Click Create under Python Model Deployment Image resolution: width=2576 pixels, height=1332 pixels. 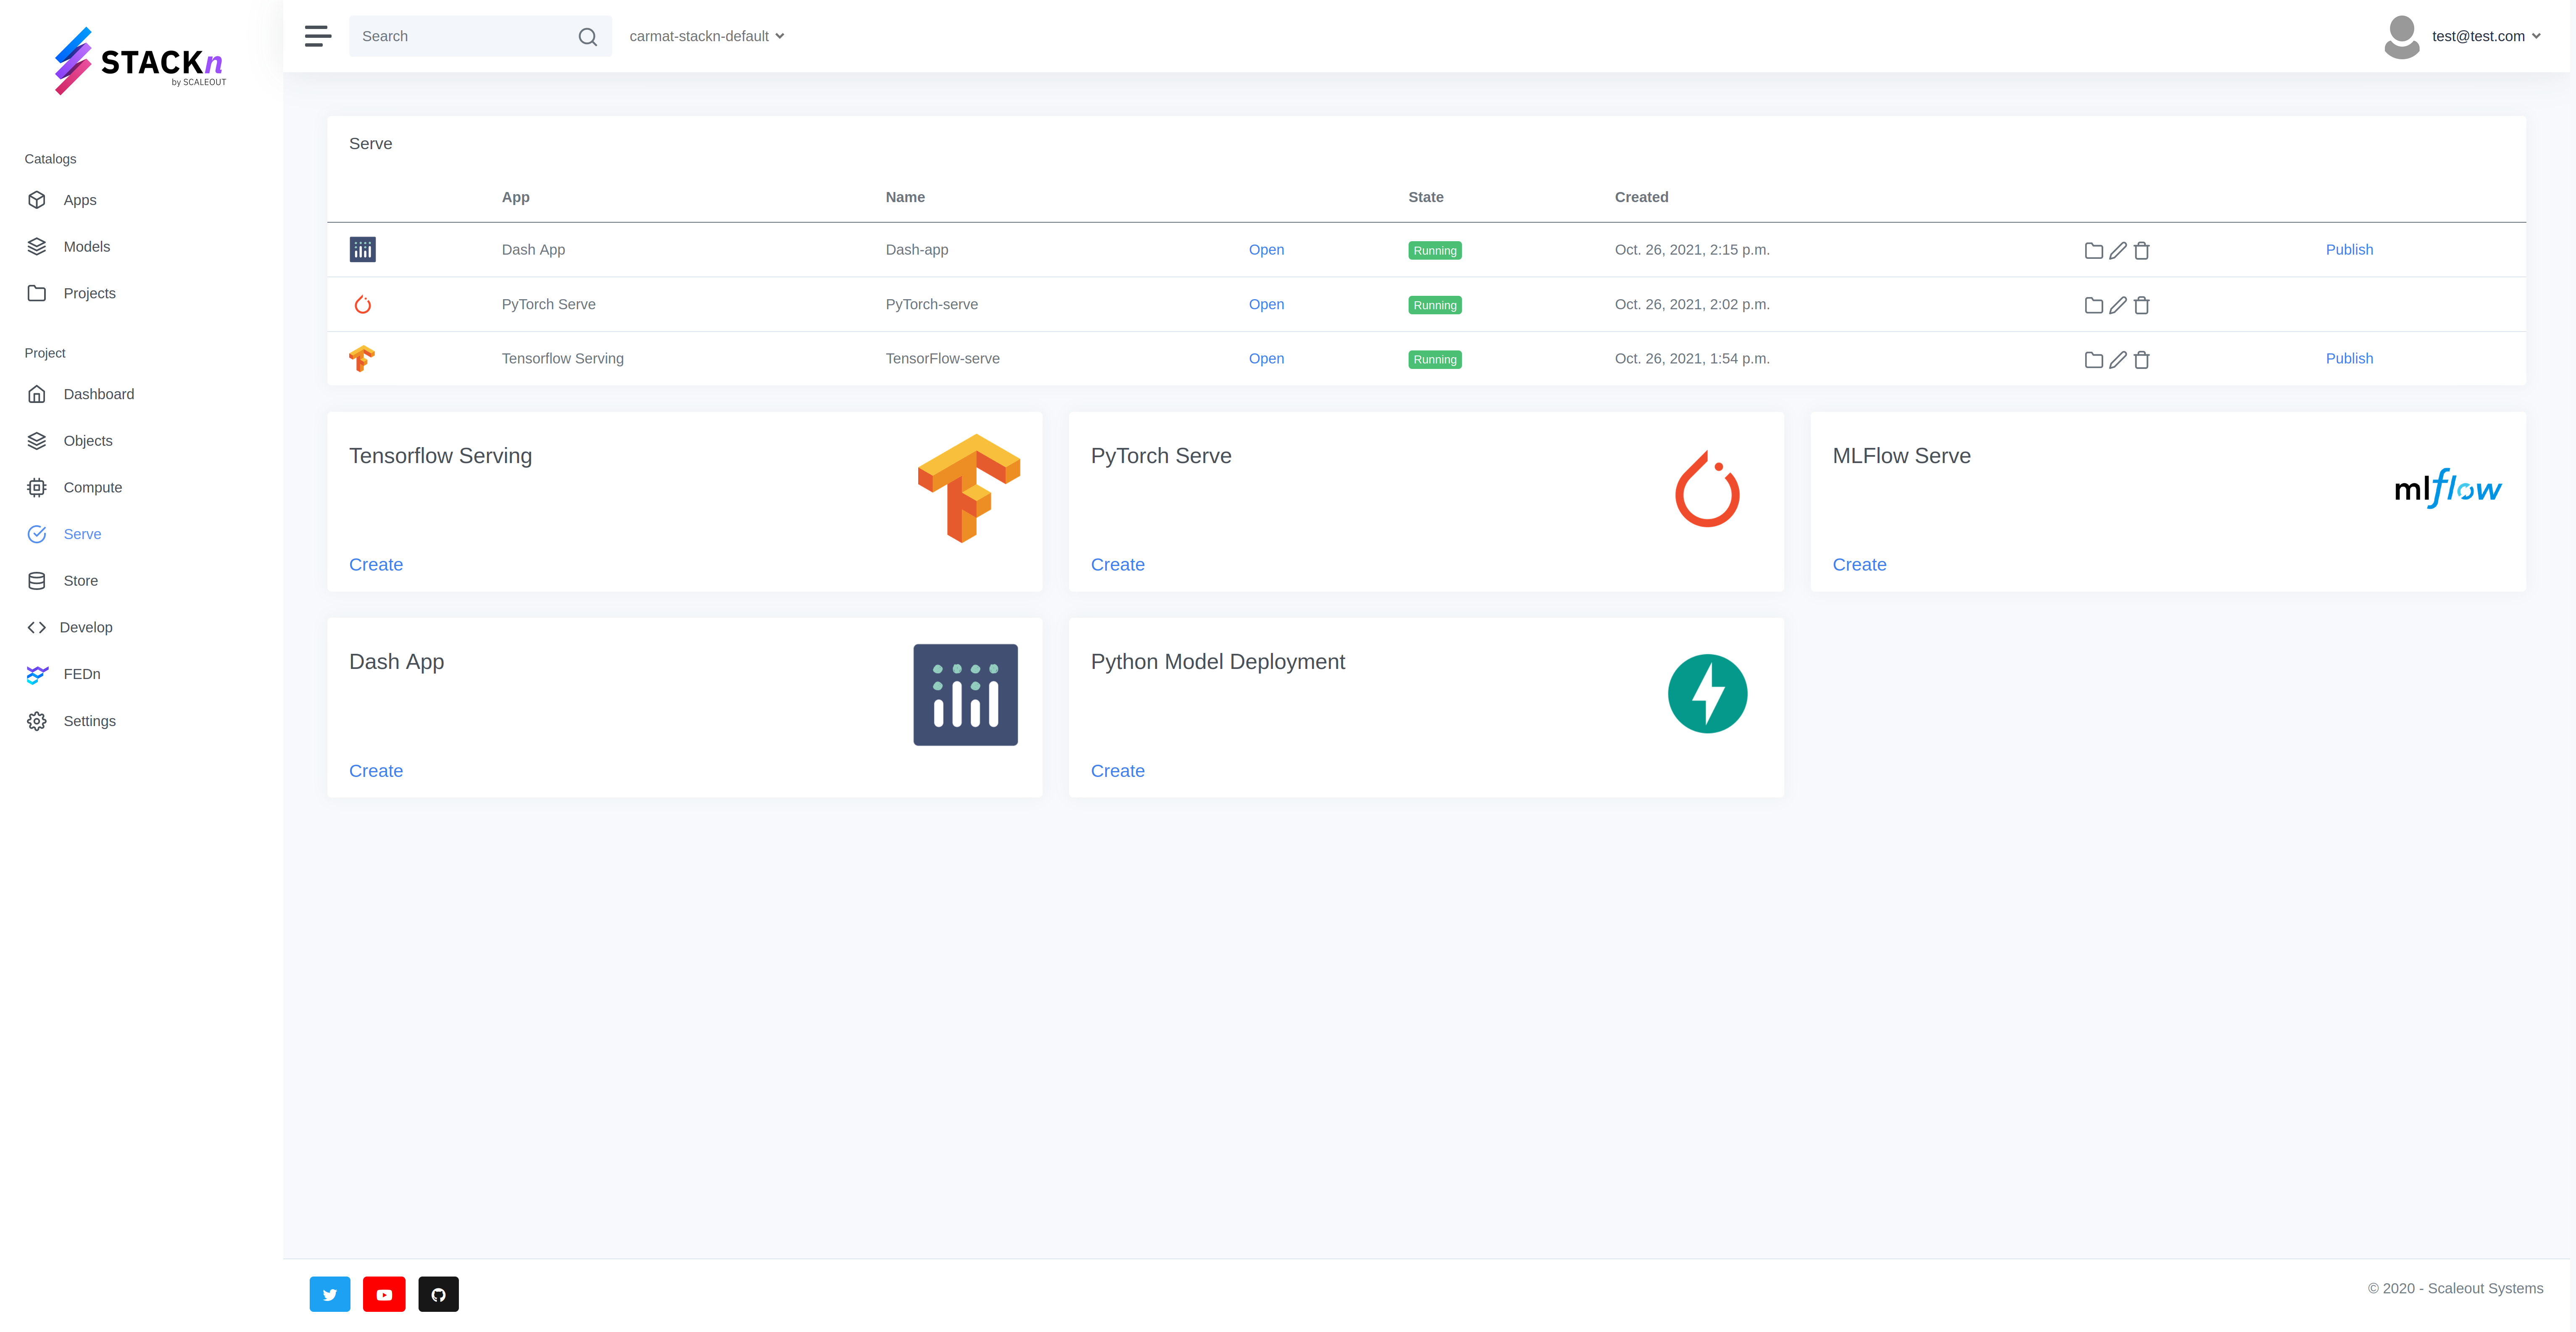tap(1117, 771)
